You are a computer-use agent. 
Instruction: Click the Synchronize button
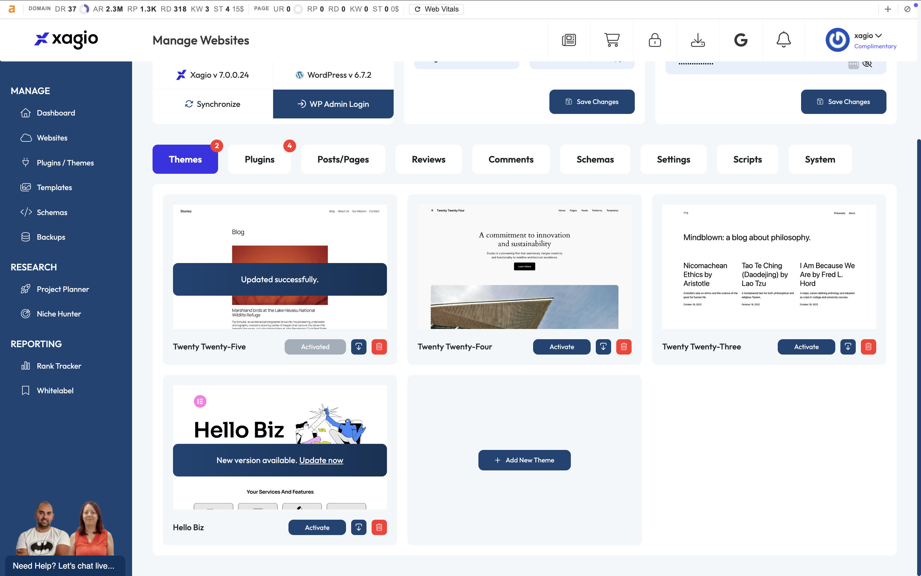pos(213,104)
